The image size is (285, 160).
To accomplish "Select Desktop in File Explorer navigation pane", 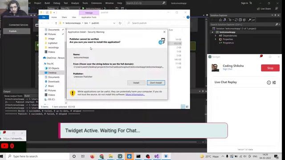I will click(52, 73).
